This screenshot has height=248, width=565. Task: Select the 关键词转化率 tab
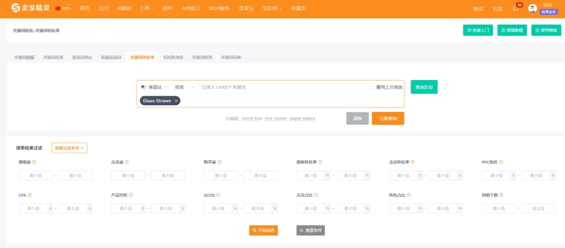(x=142, y=58)
